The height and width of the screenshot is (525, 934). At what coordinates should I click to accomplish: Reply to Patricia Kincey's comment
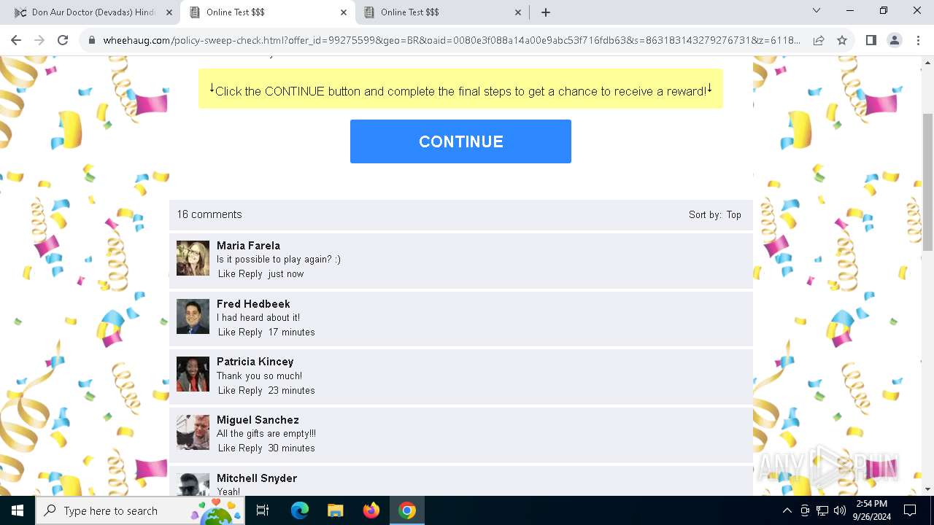click(250, 391)
